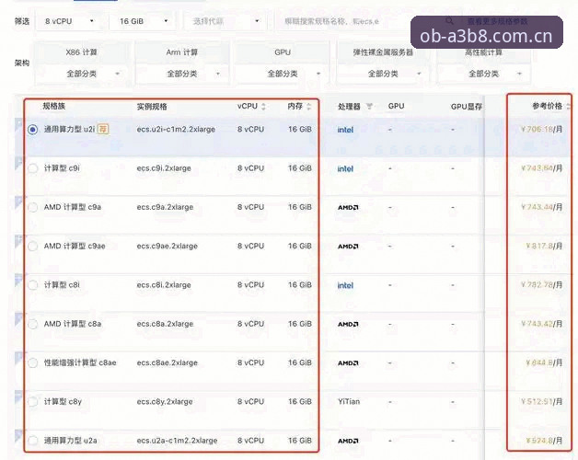Click price ¥817.8/月 for c9ae

544,246
